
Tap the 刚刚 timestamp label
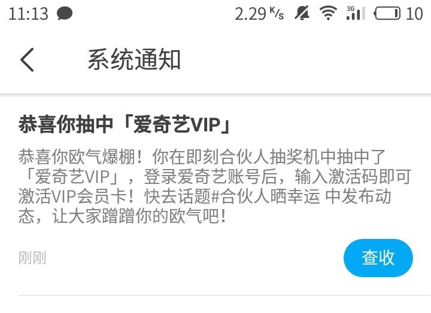coord(32,258)
